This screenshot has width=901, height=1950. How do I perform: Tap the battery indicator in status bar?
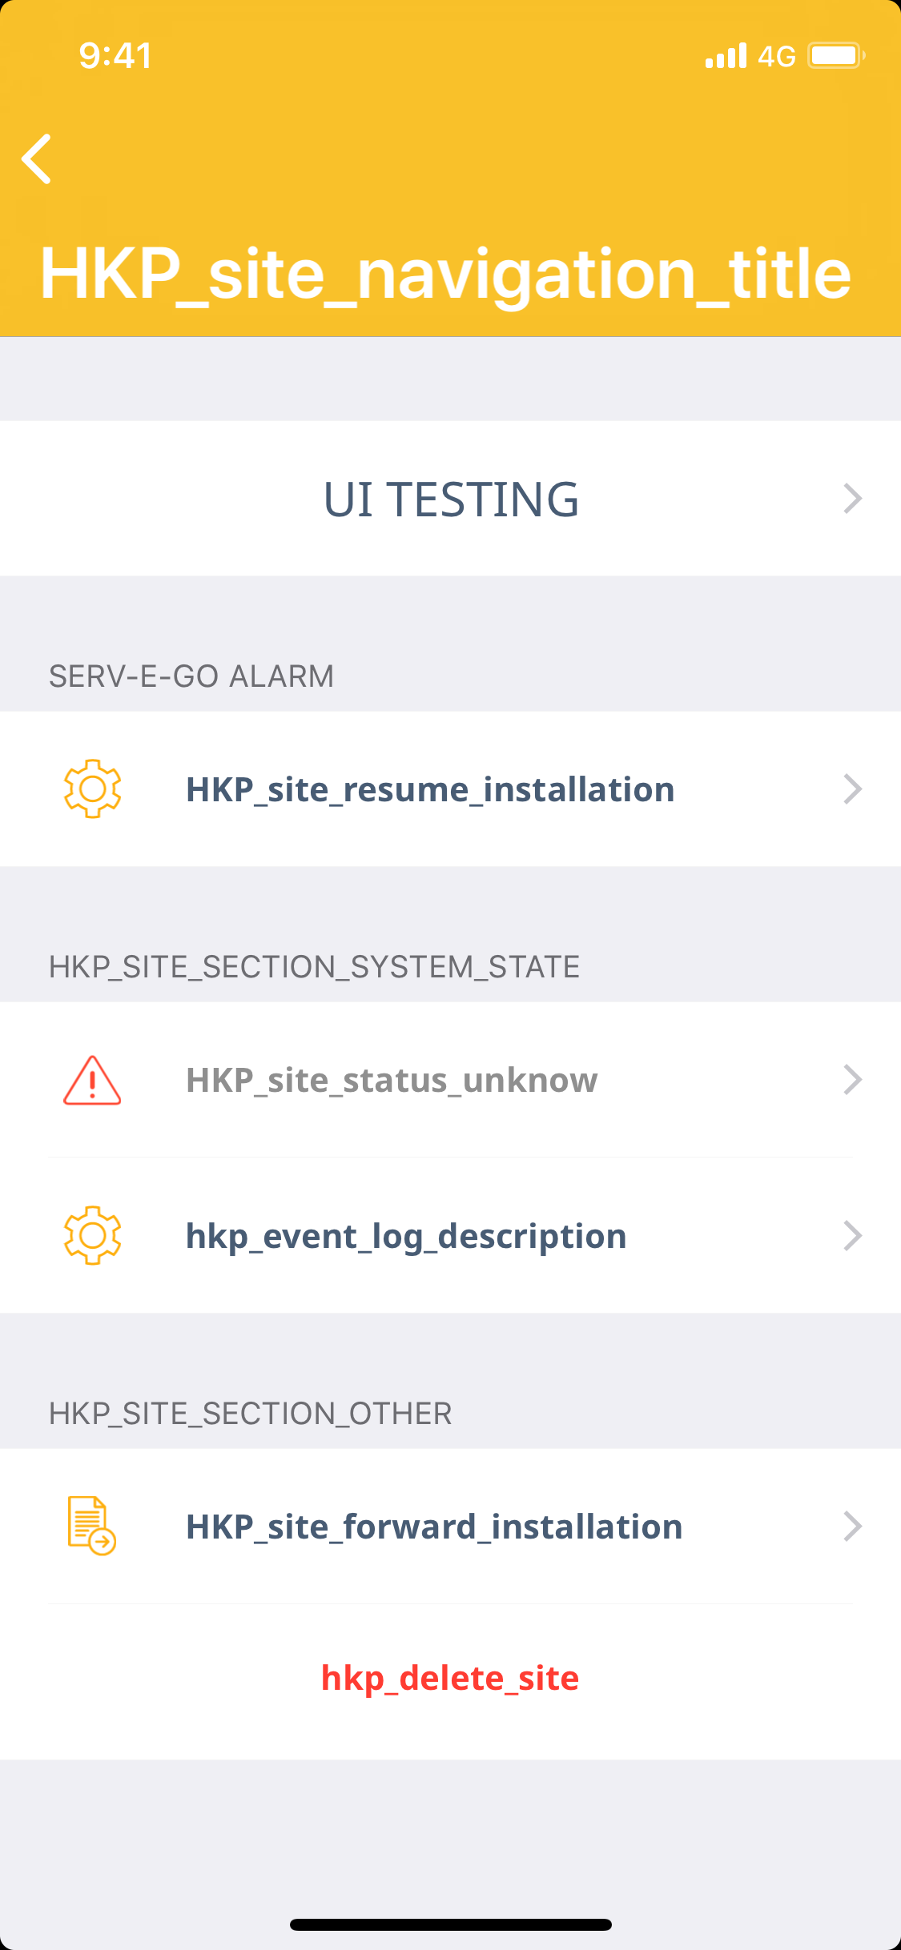tap(835, 56)
